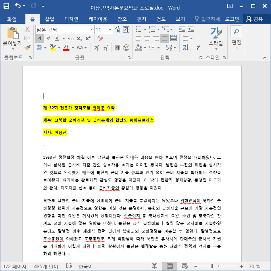The width and height of the screenshot is (271, 271).
Task: Open the font color dropdown arrow
Action: 73,48
